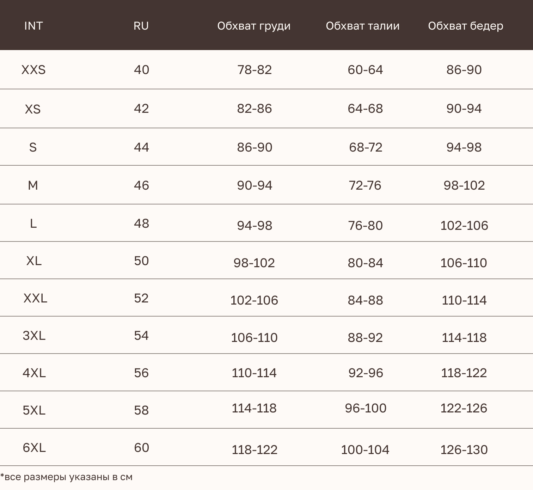Click hip value 126-130 in last row

464,449
